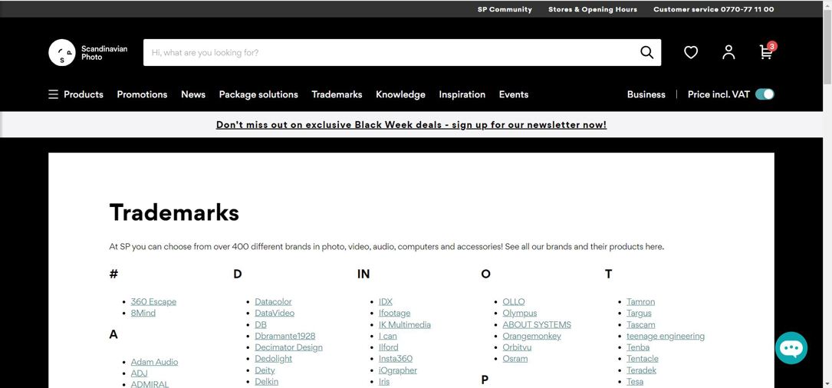The image size is (832, 388).
Task: Open the SP Community link
Action: [505, 9]
